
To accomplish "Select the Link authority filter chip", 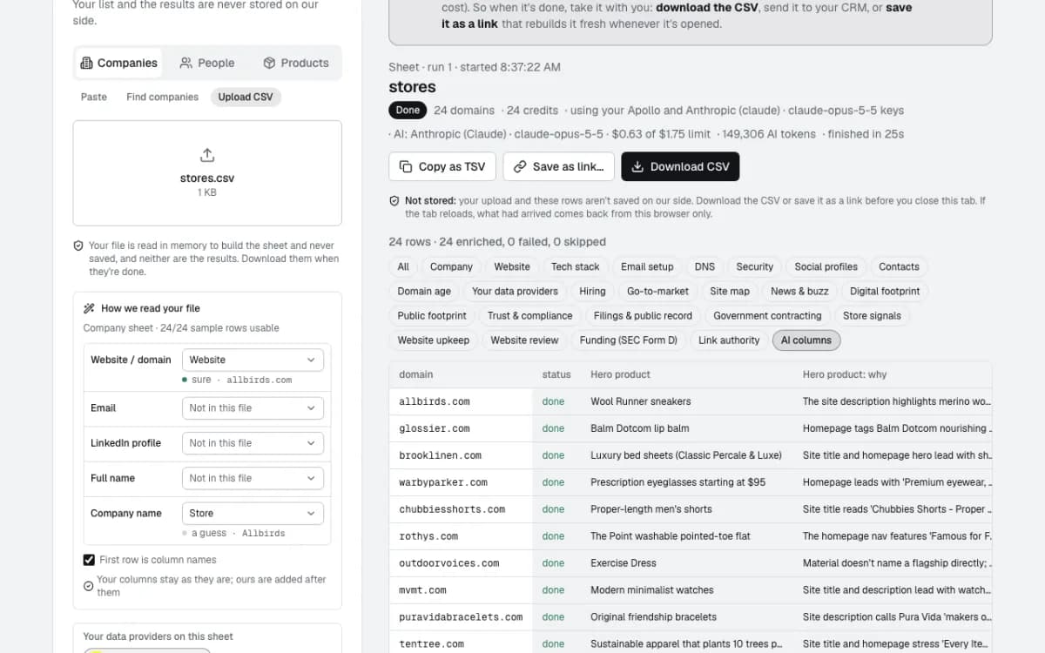I will [729, 340].
